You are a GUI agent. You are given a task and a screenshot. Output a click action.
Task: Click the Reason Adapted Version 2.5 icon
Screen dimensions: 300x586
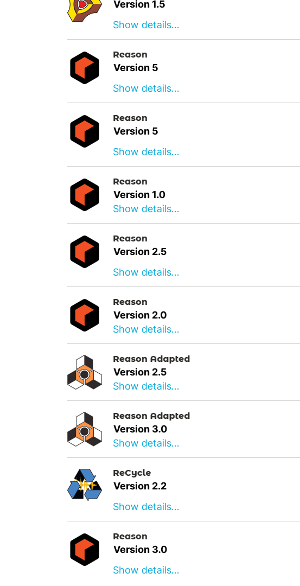tap(85, 372)
